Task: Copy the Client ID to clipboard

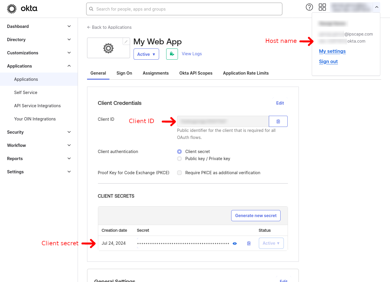Action: [278, 121]
